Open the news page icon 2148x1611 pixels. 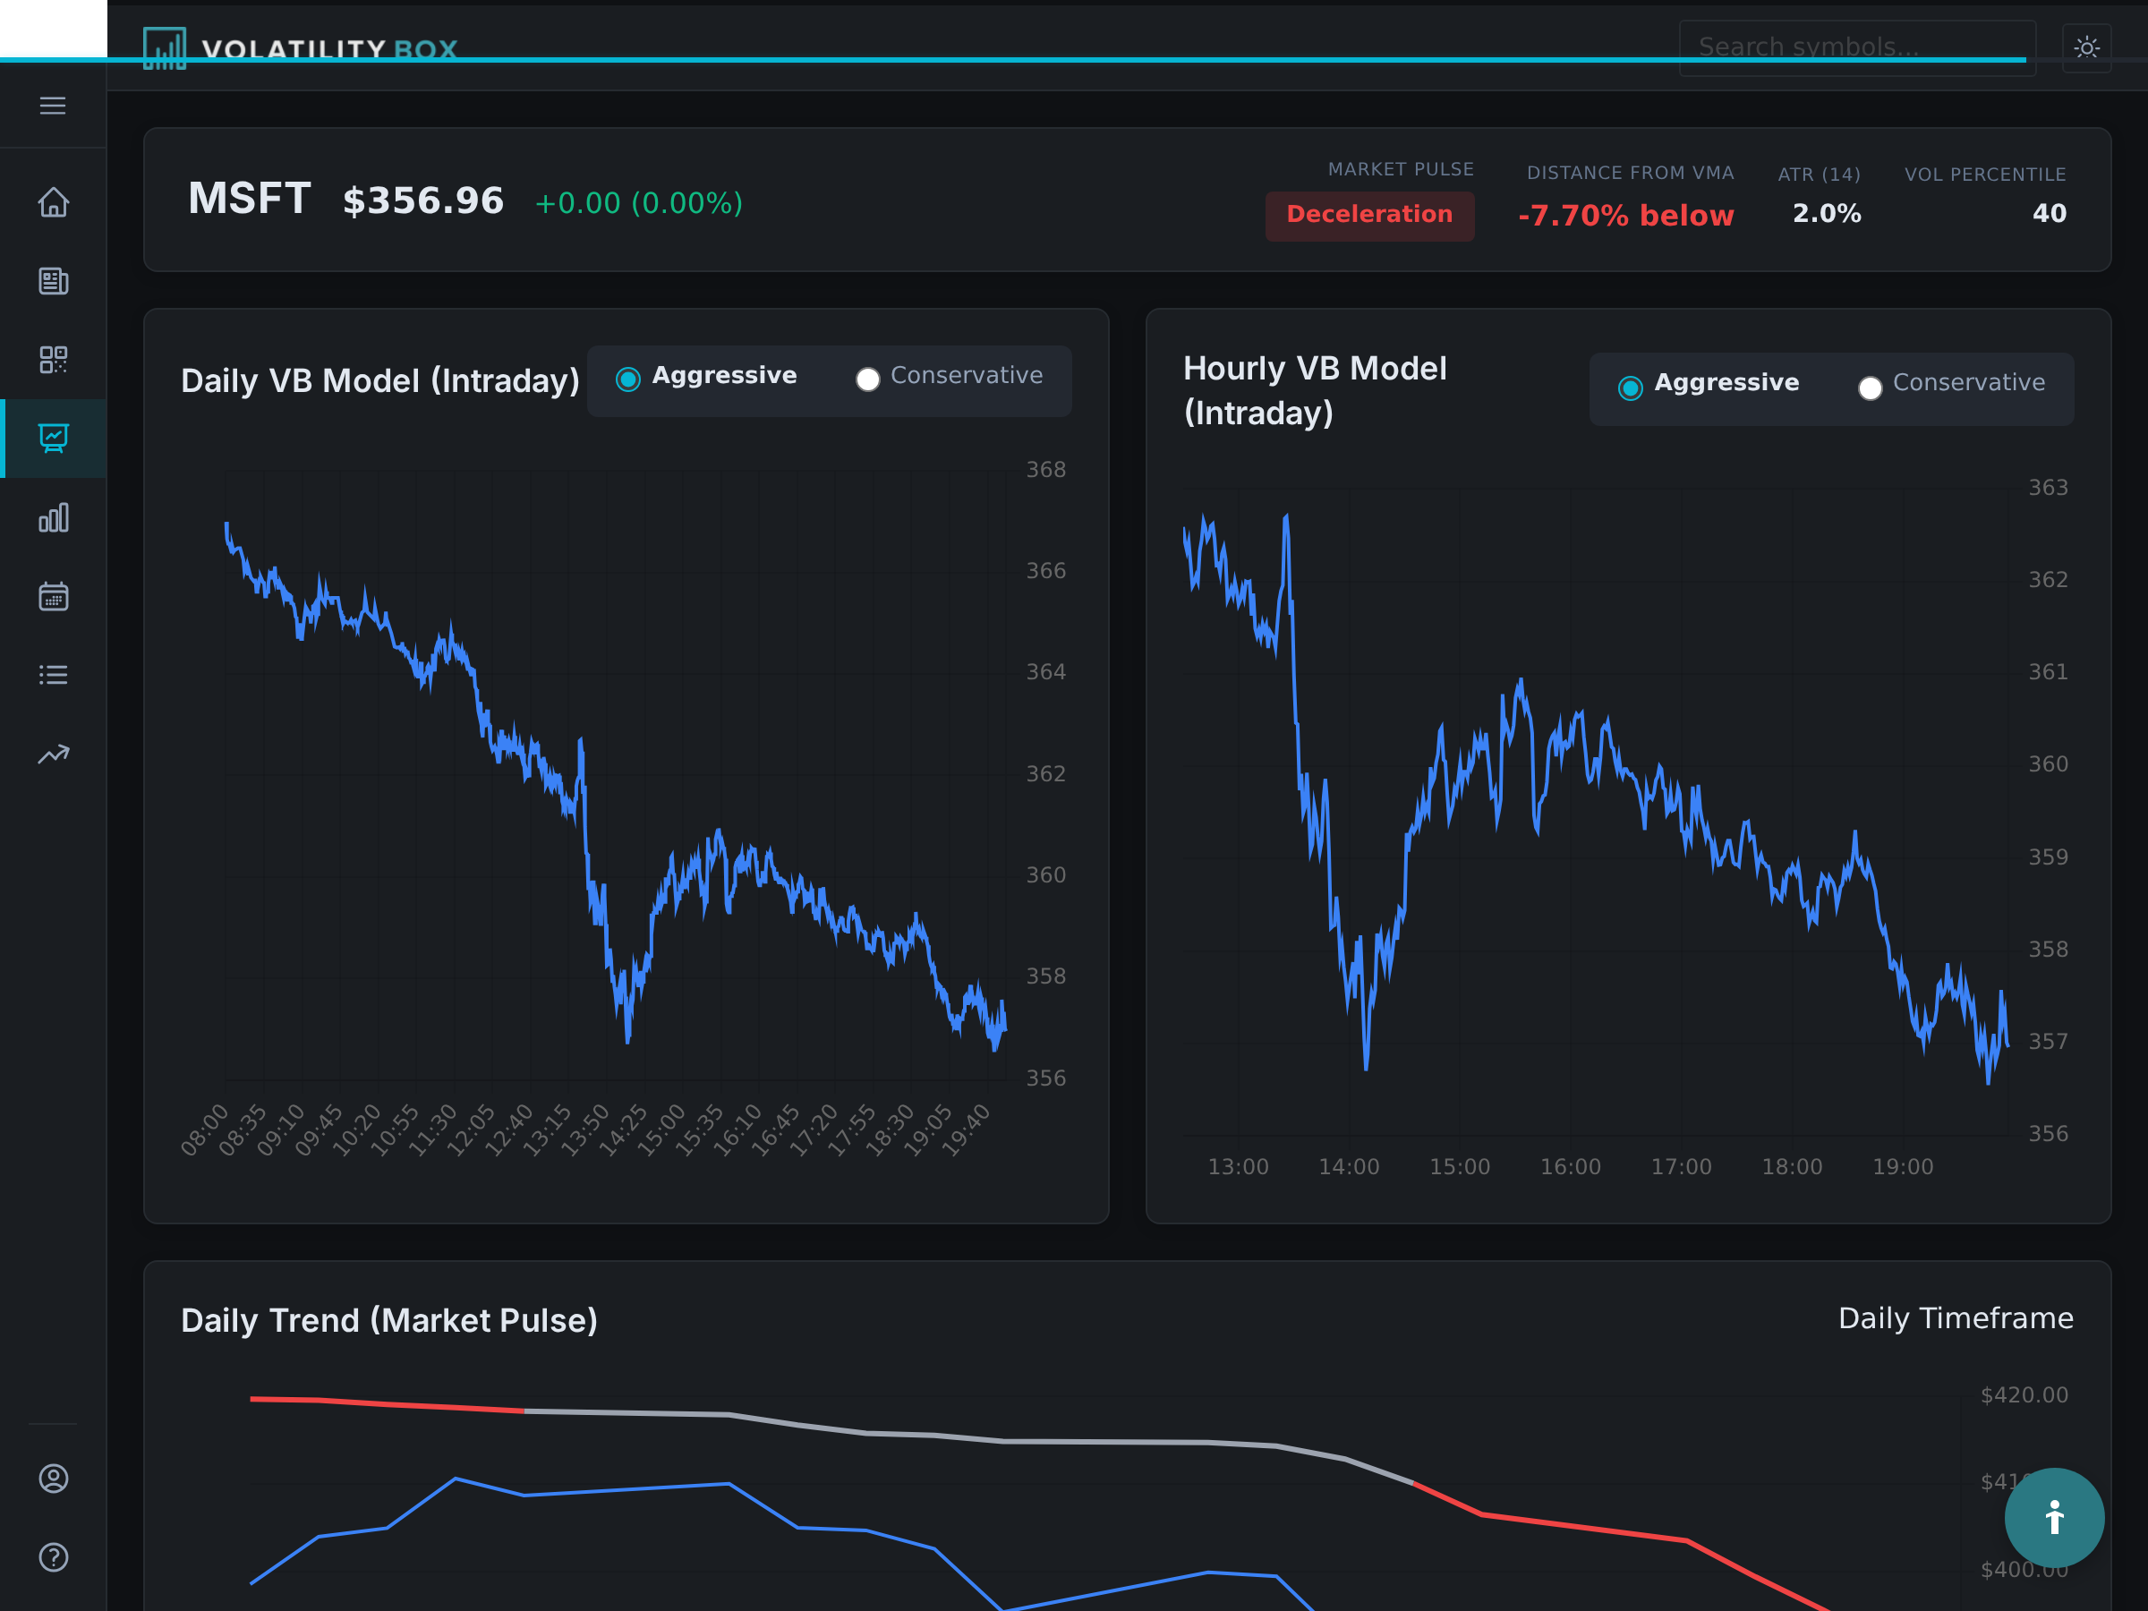click(53, 281)
